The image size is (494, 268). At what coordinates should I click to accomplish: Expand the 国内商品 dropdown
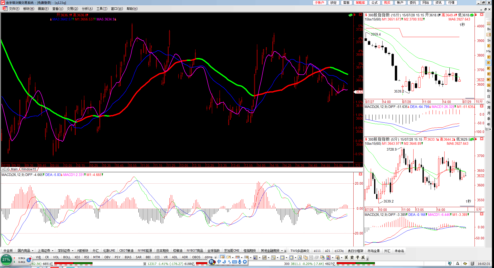[x=33, y=251]
